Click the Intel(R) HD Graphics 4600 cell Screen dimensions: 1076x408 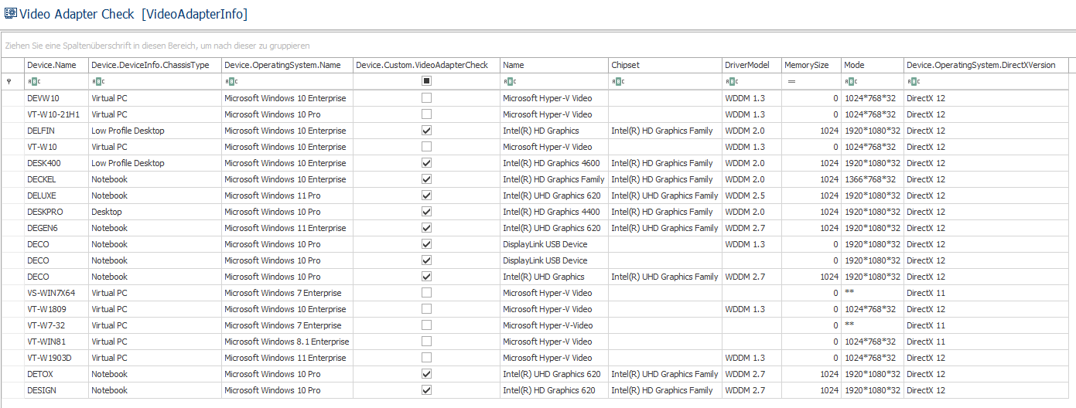pyautogui.click(x=555, y=163)
